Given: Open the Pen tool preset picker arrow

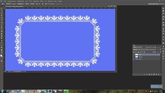Looking at the screenshot, I should [x=4, y=4].
